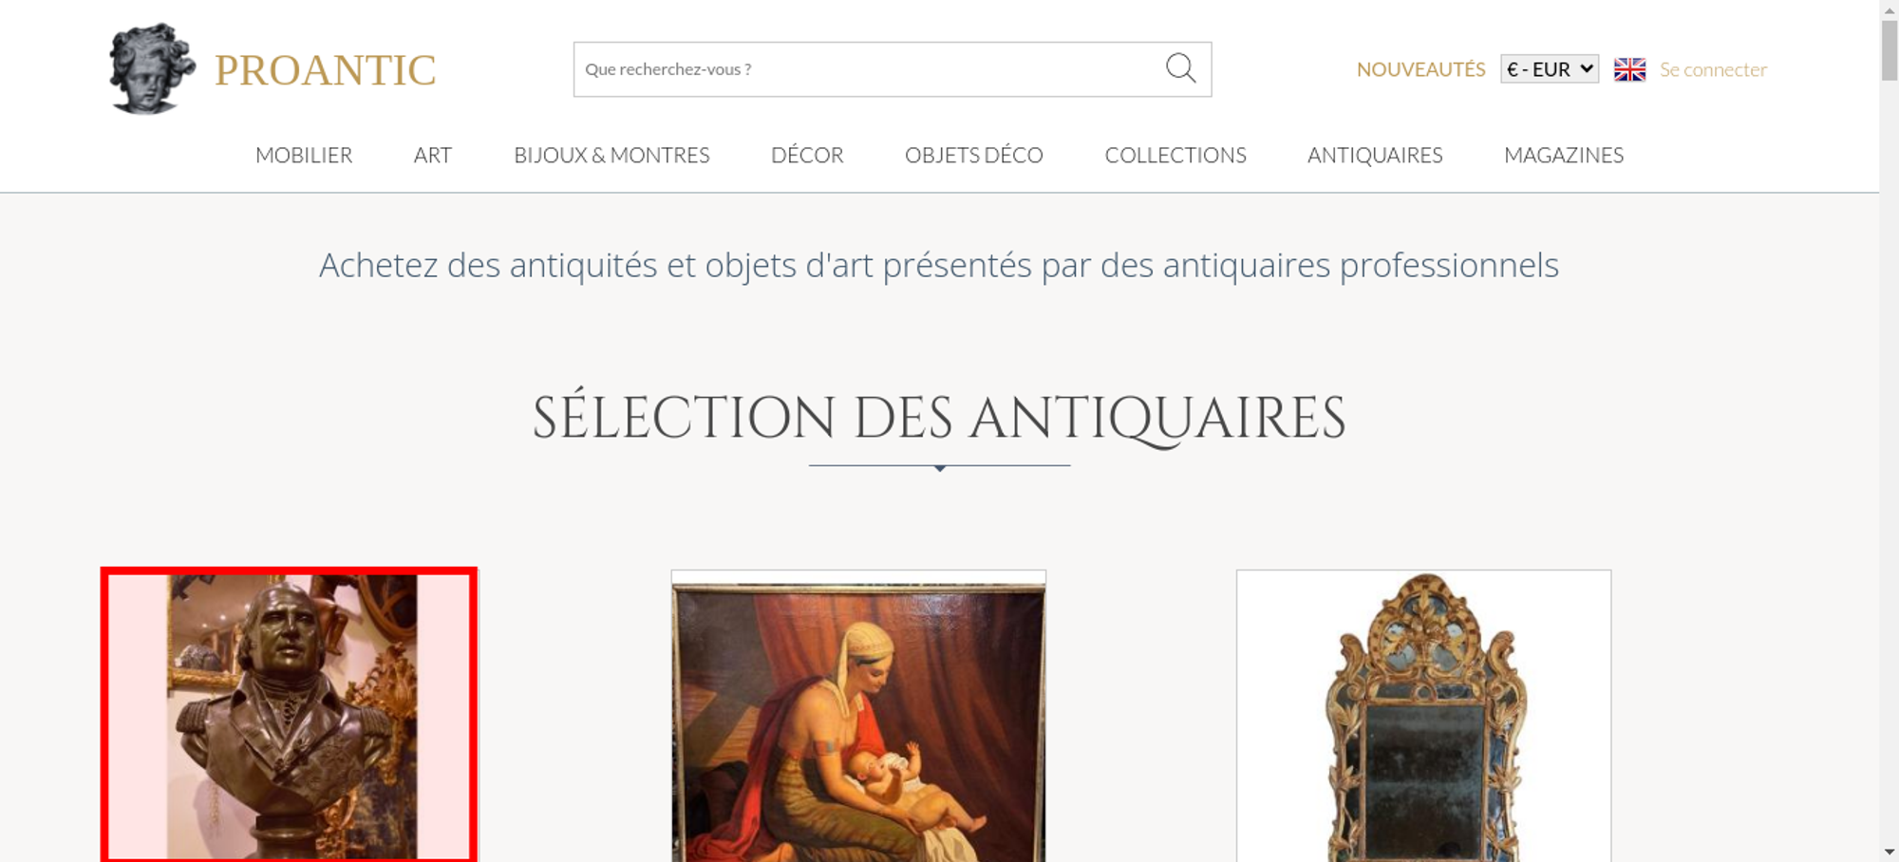Open the BIJOUX & MONTRES menu
Viewport: 1899px width, 862px height.
tap(611, 155)
